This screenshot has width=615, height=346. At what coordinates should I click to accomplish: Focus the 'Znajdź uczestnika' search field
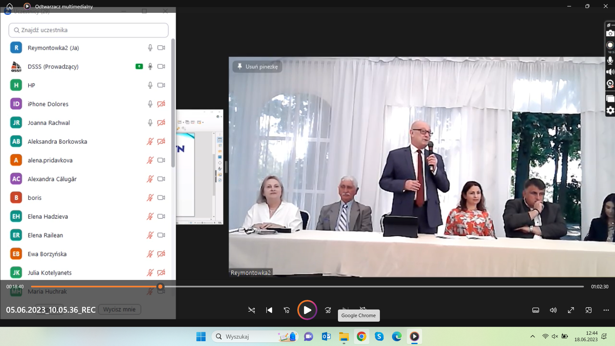pyautogui.click(x=88, y=30)
